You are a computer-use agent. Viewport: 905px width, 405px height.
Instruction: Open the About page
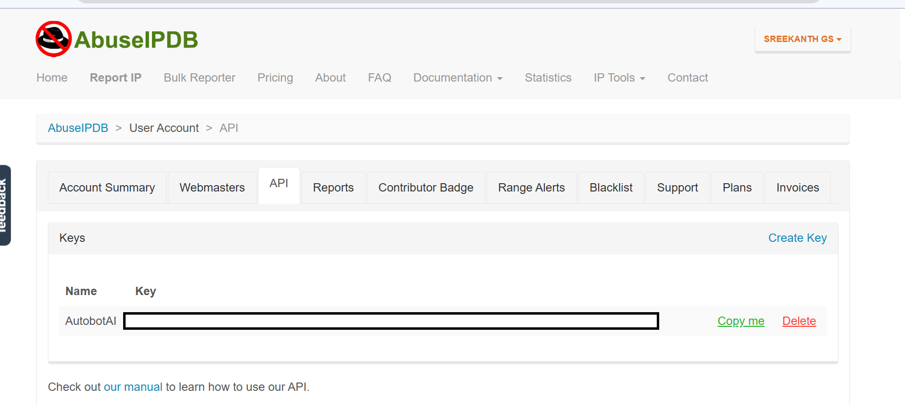tap(330, 78)
